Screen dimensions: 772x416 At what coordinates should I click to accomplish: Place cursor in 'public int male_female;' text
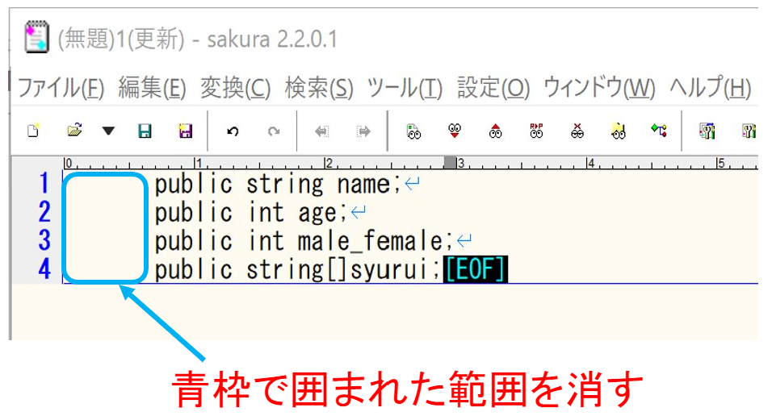click(x=304, y=241)
